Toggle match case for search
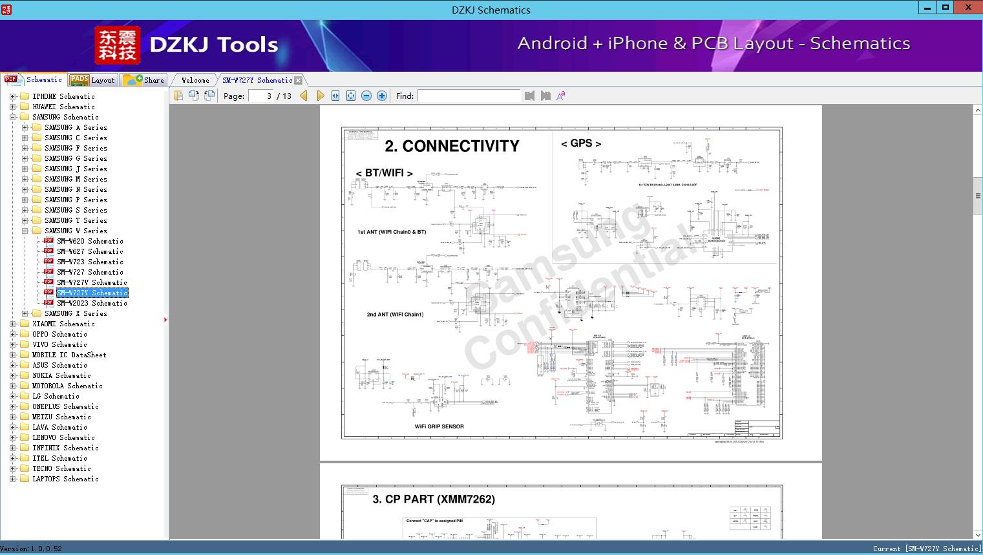Viewport: 983px width, 555px height. tap(561, 96)
